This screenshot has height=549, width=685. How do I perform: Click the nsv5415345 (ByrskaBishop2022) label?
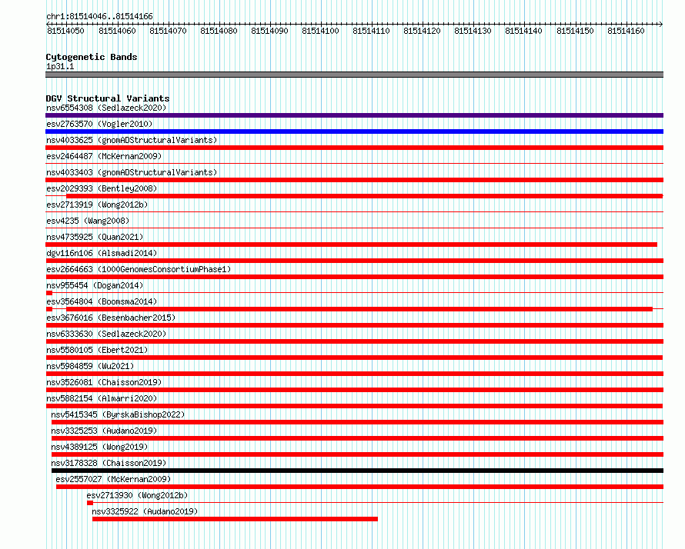click(x=118, y=414)
